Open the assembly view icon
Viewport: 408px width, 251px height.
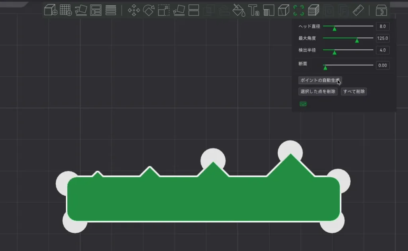tap(381, 10)
